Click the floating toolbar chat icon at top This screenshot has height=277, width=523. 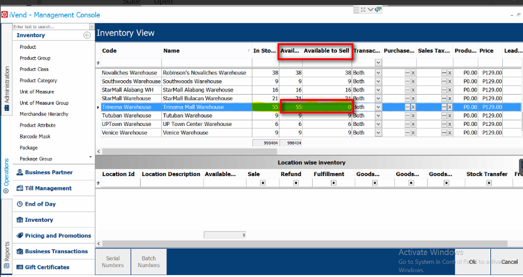pyautogui.click(x=378, y=9)
